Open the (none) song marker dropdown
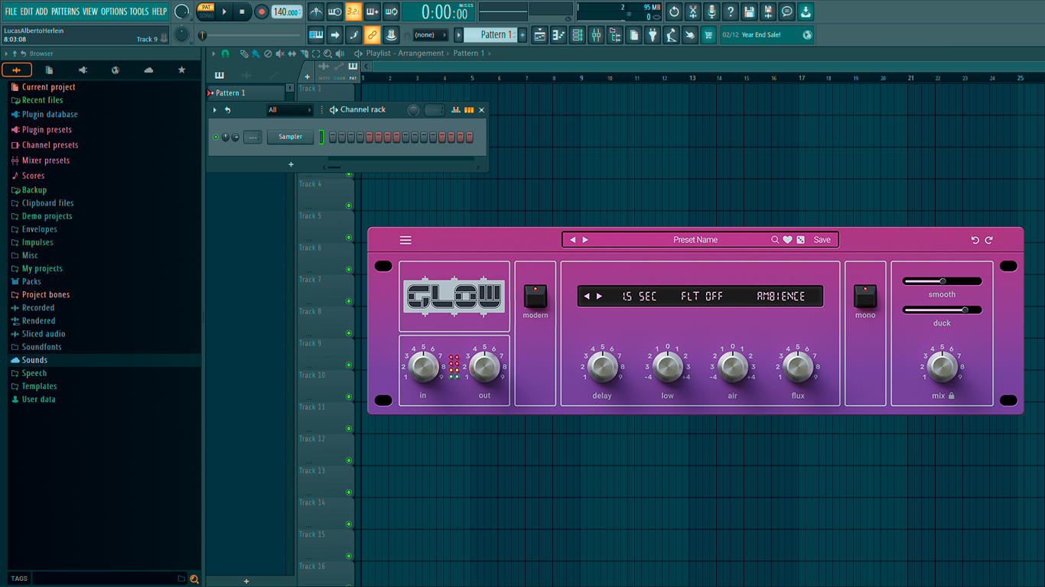The image size is (1045, 587). (x=430, y=34)
